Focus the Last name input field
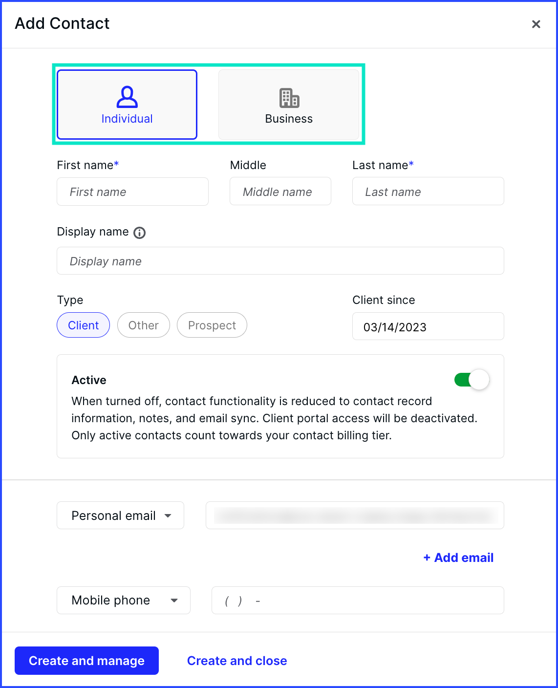Image resolution: width=558 pixels, height=688 pixels. click(x=428, y=192)
